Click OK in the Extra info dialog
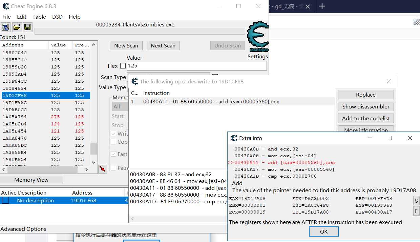 click(x=323, y=231)
